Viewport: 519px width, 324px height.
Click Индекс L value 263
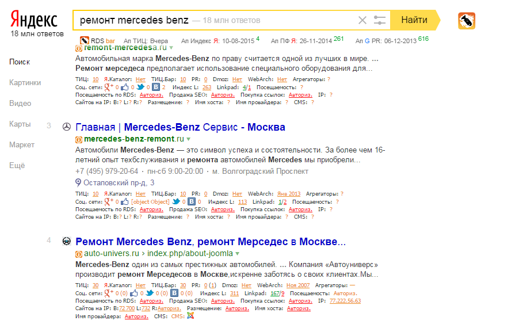(207, 87)
